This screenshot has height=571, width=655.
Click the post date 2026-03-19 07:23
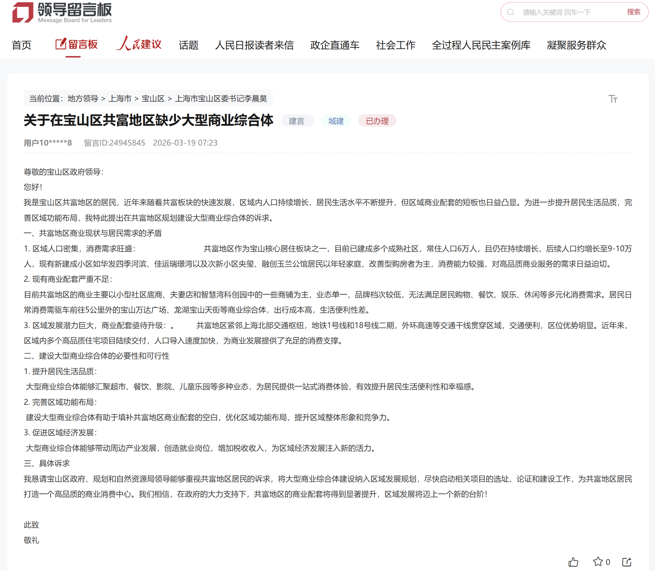tap(185, 143)
